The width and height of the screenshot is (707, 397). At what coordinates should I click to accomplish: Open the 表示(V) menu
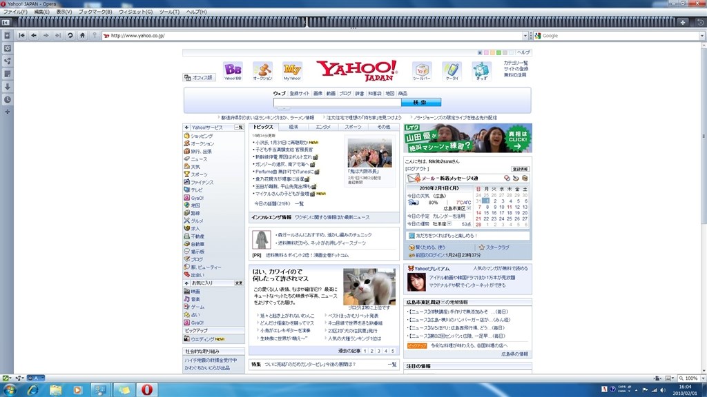coord(64,12)
